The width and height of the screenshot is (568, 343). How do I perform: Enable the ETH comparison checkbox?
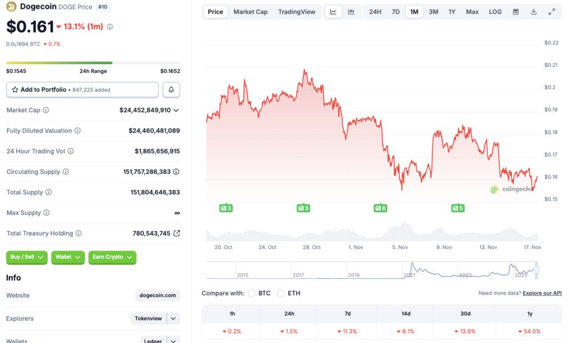pyautogui.click(x=281, y=293)
